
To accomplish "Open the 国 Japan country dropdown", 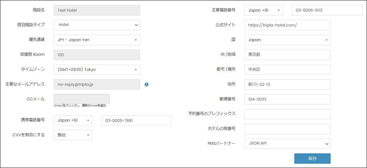I will 287,40.
